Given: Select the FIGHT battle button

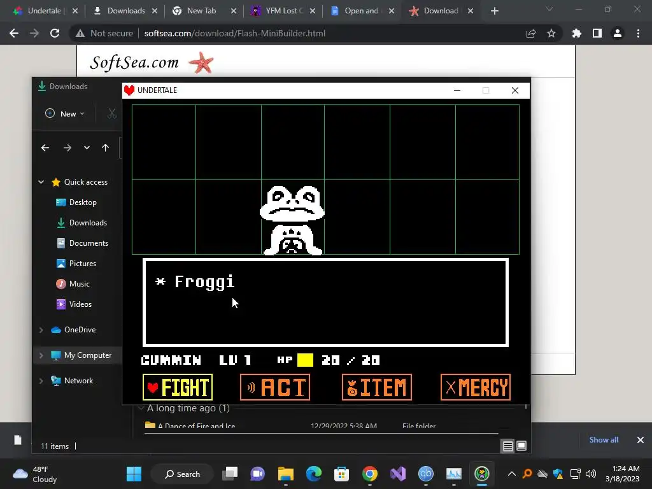Looking at the screenshot, I should coord(178,387).
